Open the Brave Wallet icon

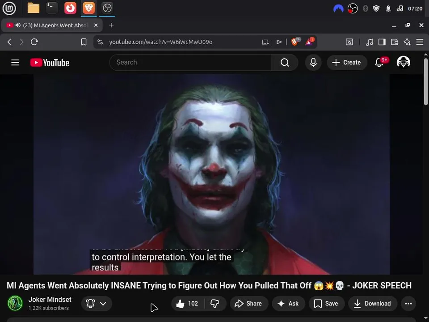pos(395,42)
